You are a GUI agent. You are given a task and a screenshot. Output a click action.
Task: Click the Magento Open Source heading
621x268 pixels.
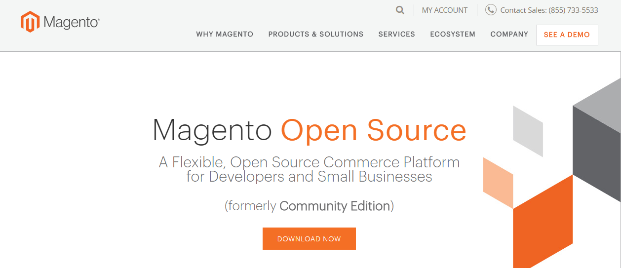point(310,130)
